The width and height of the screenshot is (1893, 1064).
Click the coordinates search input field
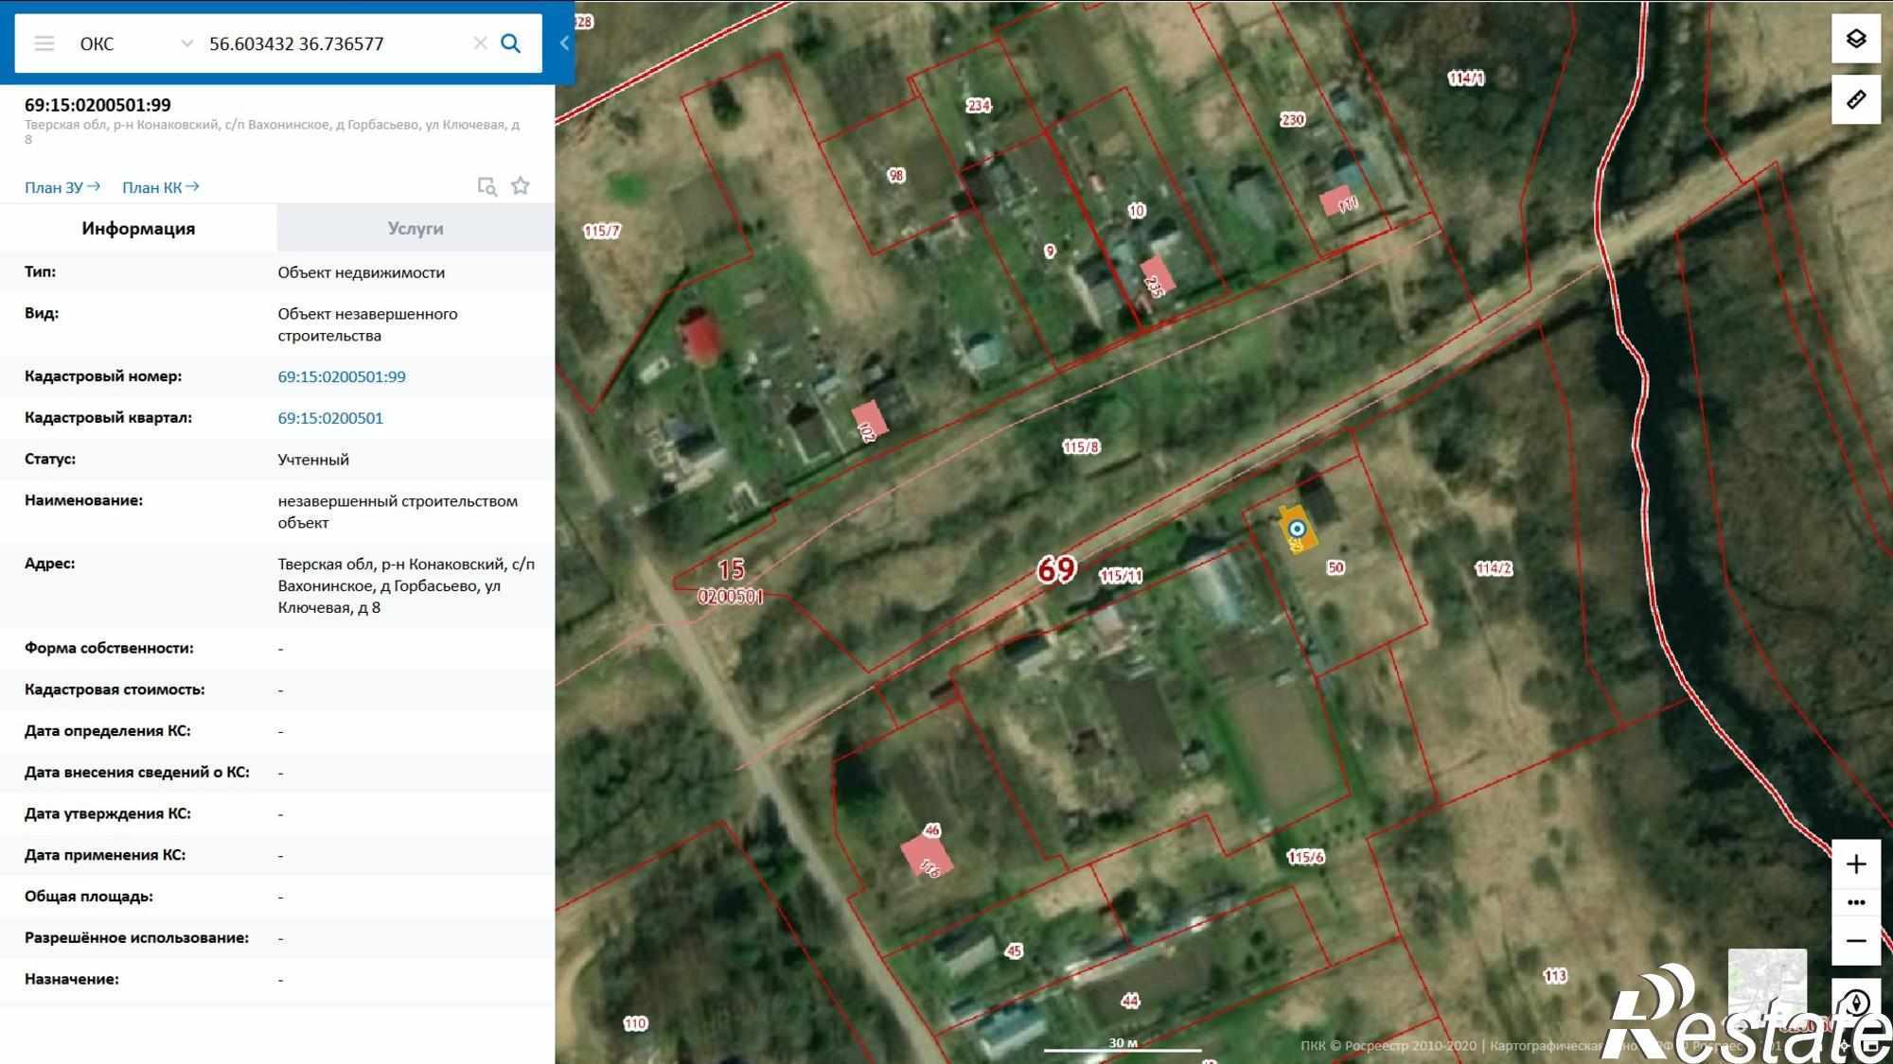coord(336,44)
